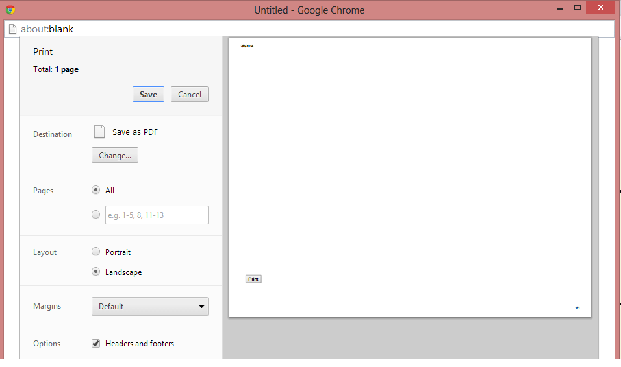Choose the custom page range radio button

click(96, 215)
